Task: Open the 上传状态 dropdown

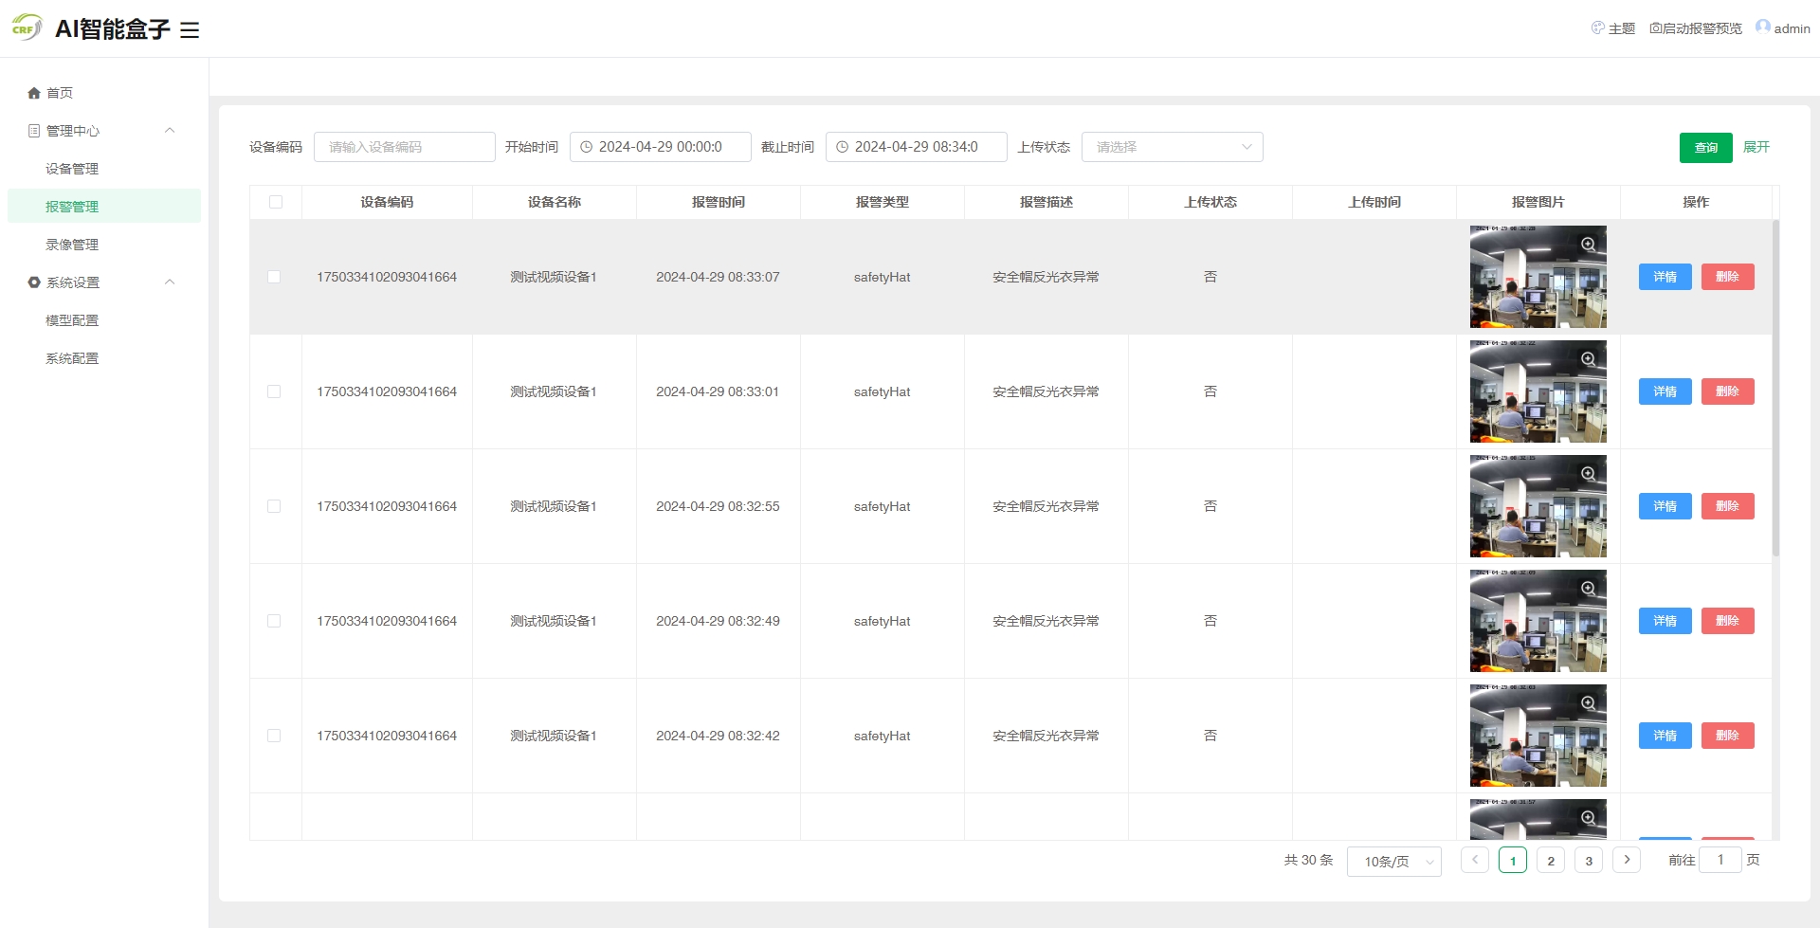Action: click(x=1173, y=147)
